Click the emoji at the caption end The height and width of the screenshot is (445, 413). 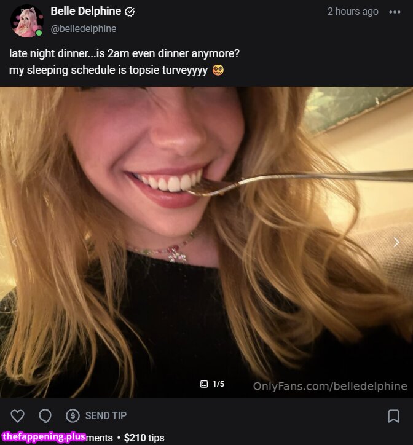tap(218, 69)
